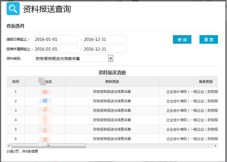The width and height of the screenshot is (227, 162).
Task: Click row 2 财务报告报送与信息采集 cell
Action: 112,101
